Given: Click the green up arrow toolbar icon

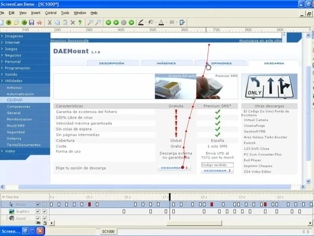Looking at the screenshot, I should click(80, 22).
